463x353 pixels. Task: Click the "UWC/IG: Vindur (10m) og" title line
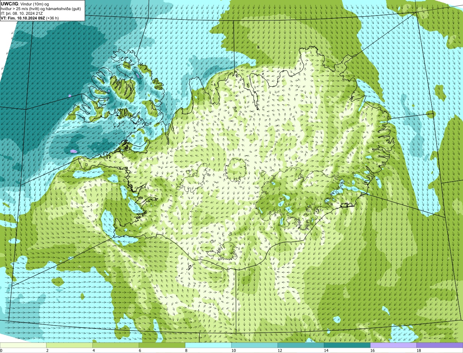tap(25, 4)
